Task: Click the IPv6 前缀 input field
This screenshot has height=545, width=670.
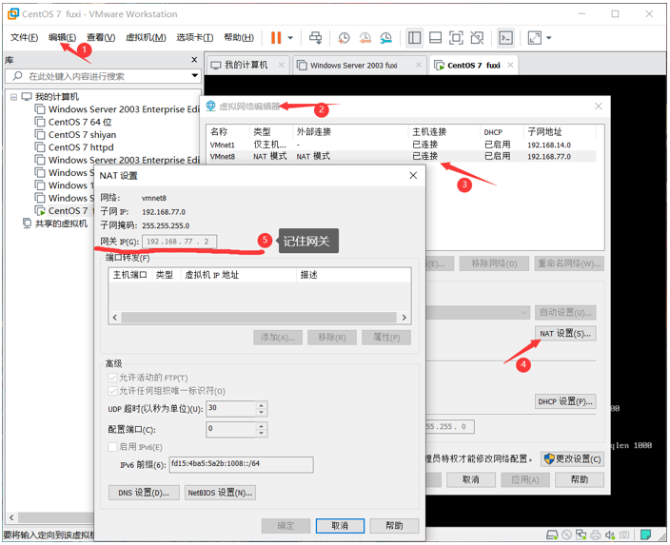Action: click(241, 464)
